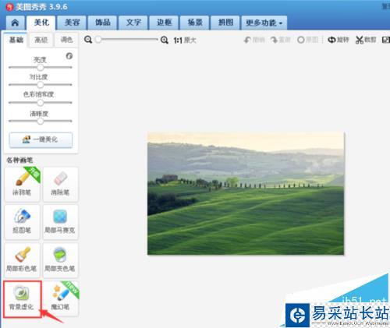Expand the 更多功能 dropdown

point(264,23)
